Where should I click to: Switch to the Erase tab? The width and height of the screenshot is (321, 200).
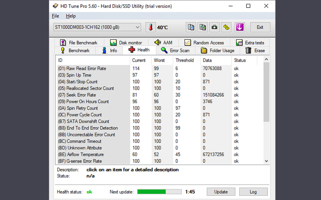(x=255, y=50)
